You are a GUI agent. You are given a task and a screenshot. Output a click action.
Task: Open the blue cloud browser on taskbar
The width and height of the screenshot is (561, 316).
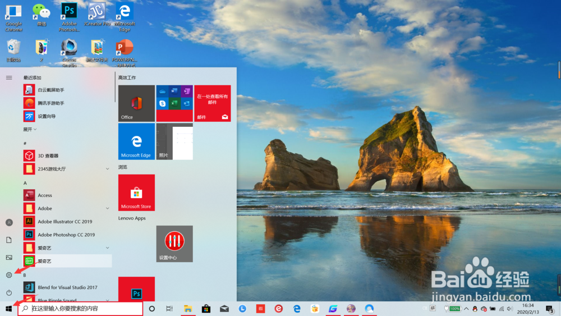[x=369, y=309]
